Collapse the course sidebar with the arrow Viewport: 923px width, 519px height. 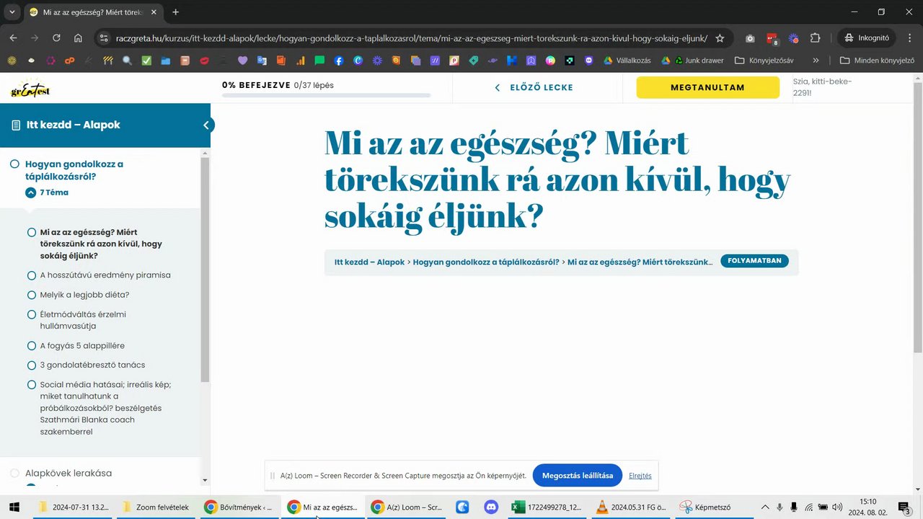(x=206, y=125)
